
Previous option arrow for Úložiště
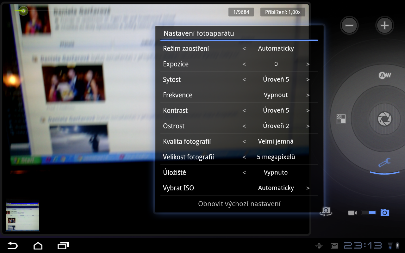click(x=244, y=173)
